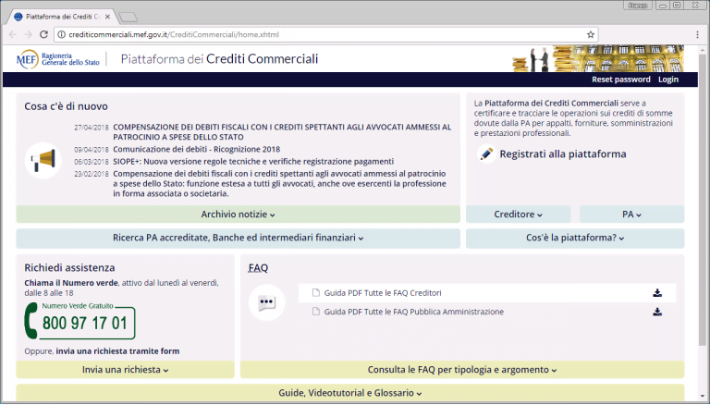Expand Guide, Videotutorial e Glossario

point(350,393)
